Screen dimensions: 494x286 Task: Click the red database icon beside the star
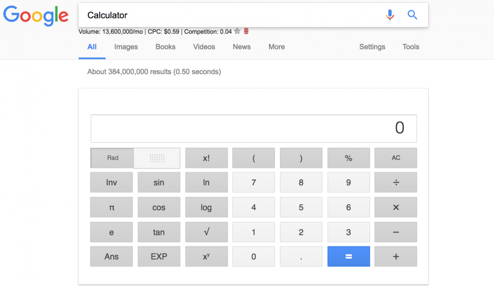[x=246, y=31]
